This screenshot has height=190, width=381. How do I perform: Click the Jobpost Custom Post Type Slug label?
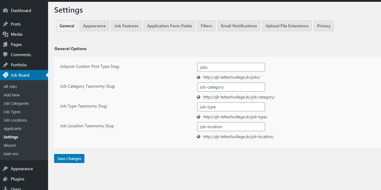90,66
